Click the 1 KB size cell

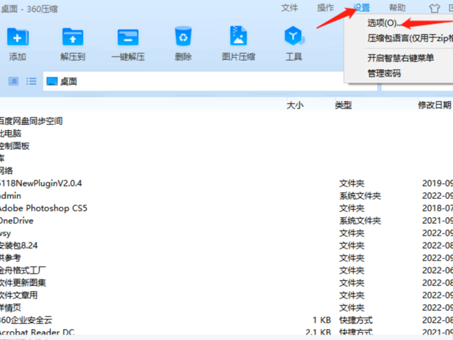coord(322,320)
